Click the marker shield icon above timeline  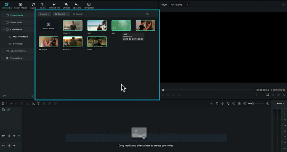point(217,104)
